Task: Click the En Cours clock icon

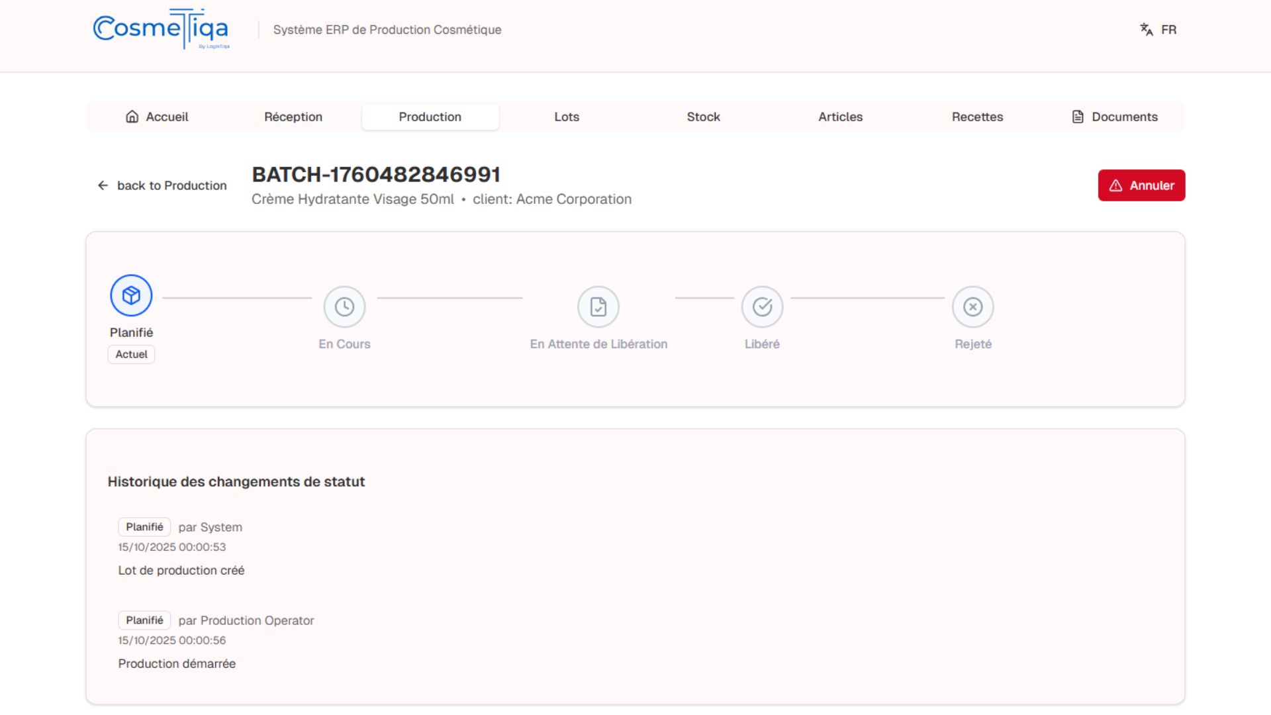Action: 344,307
